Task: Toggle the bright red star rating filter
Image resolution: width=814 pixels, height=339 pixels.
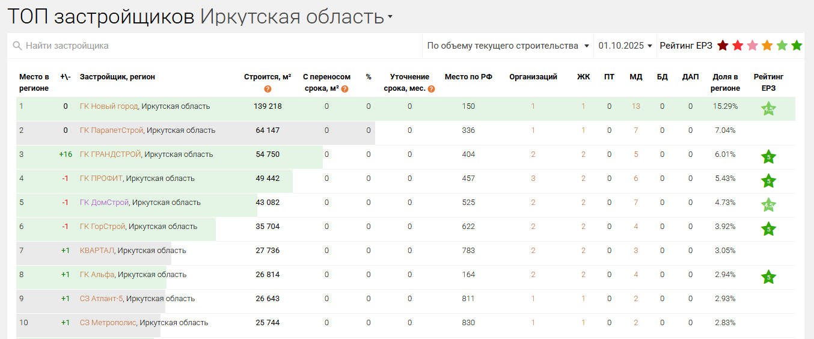Action: point(738,46)
